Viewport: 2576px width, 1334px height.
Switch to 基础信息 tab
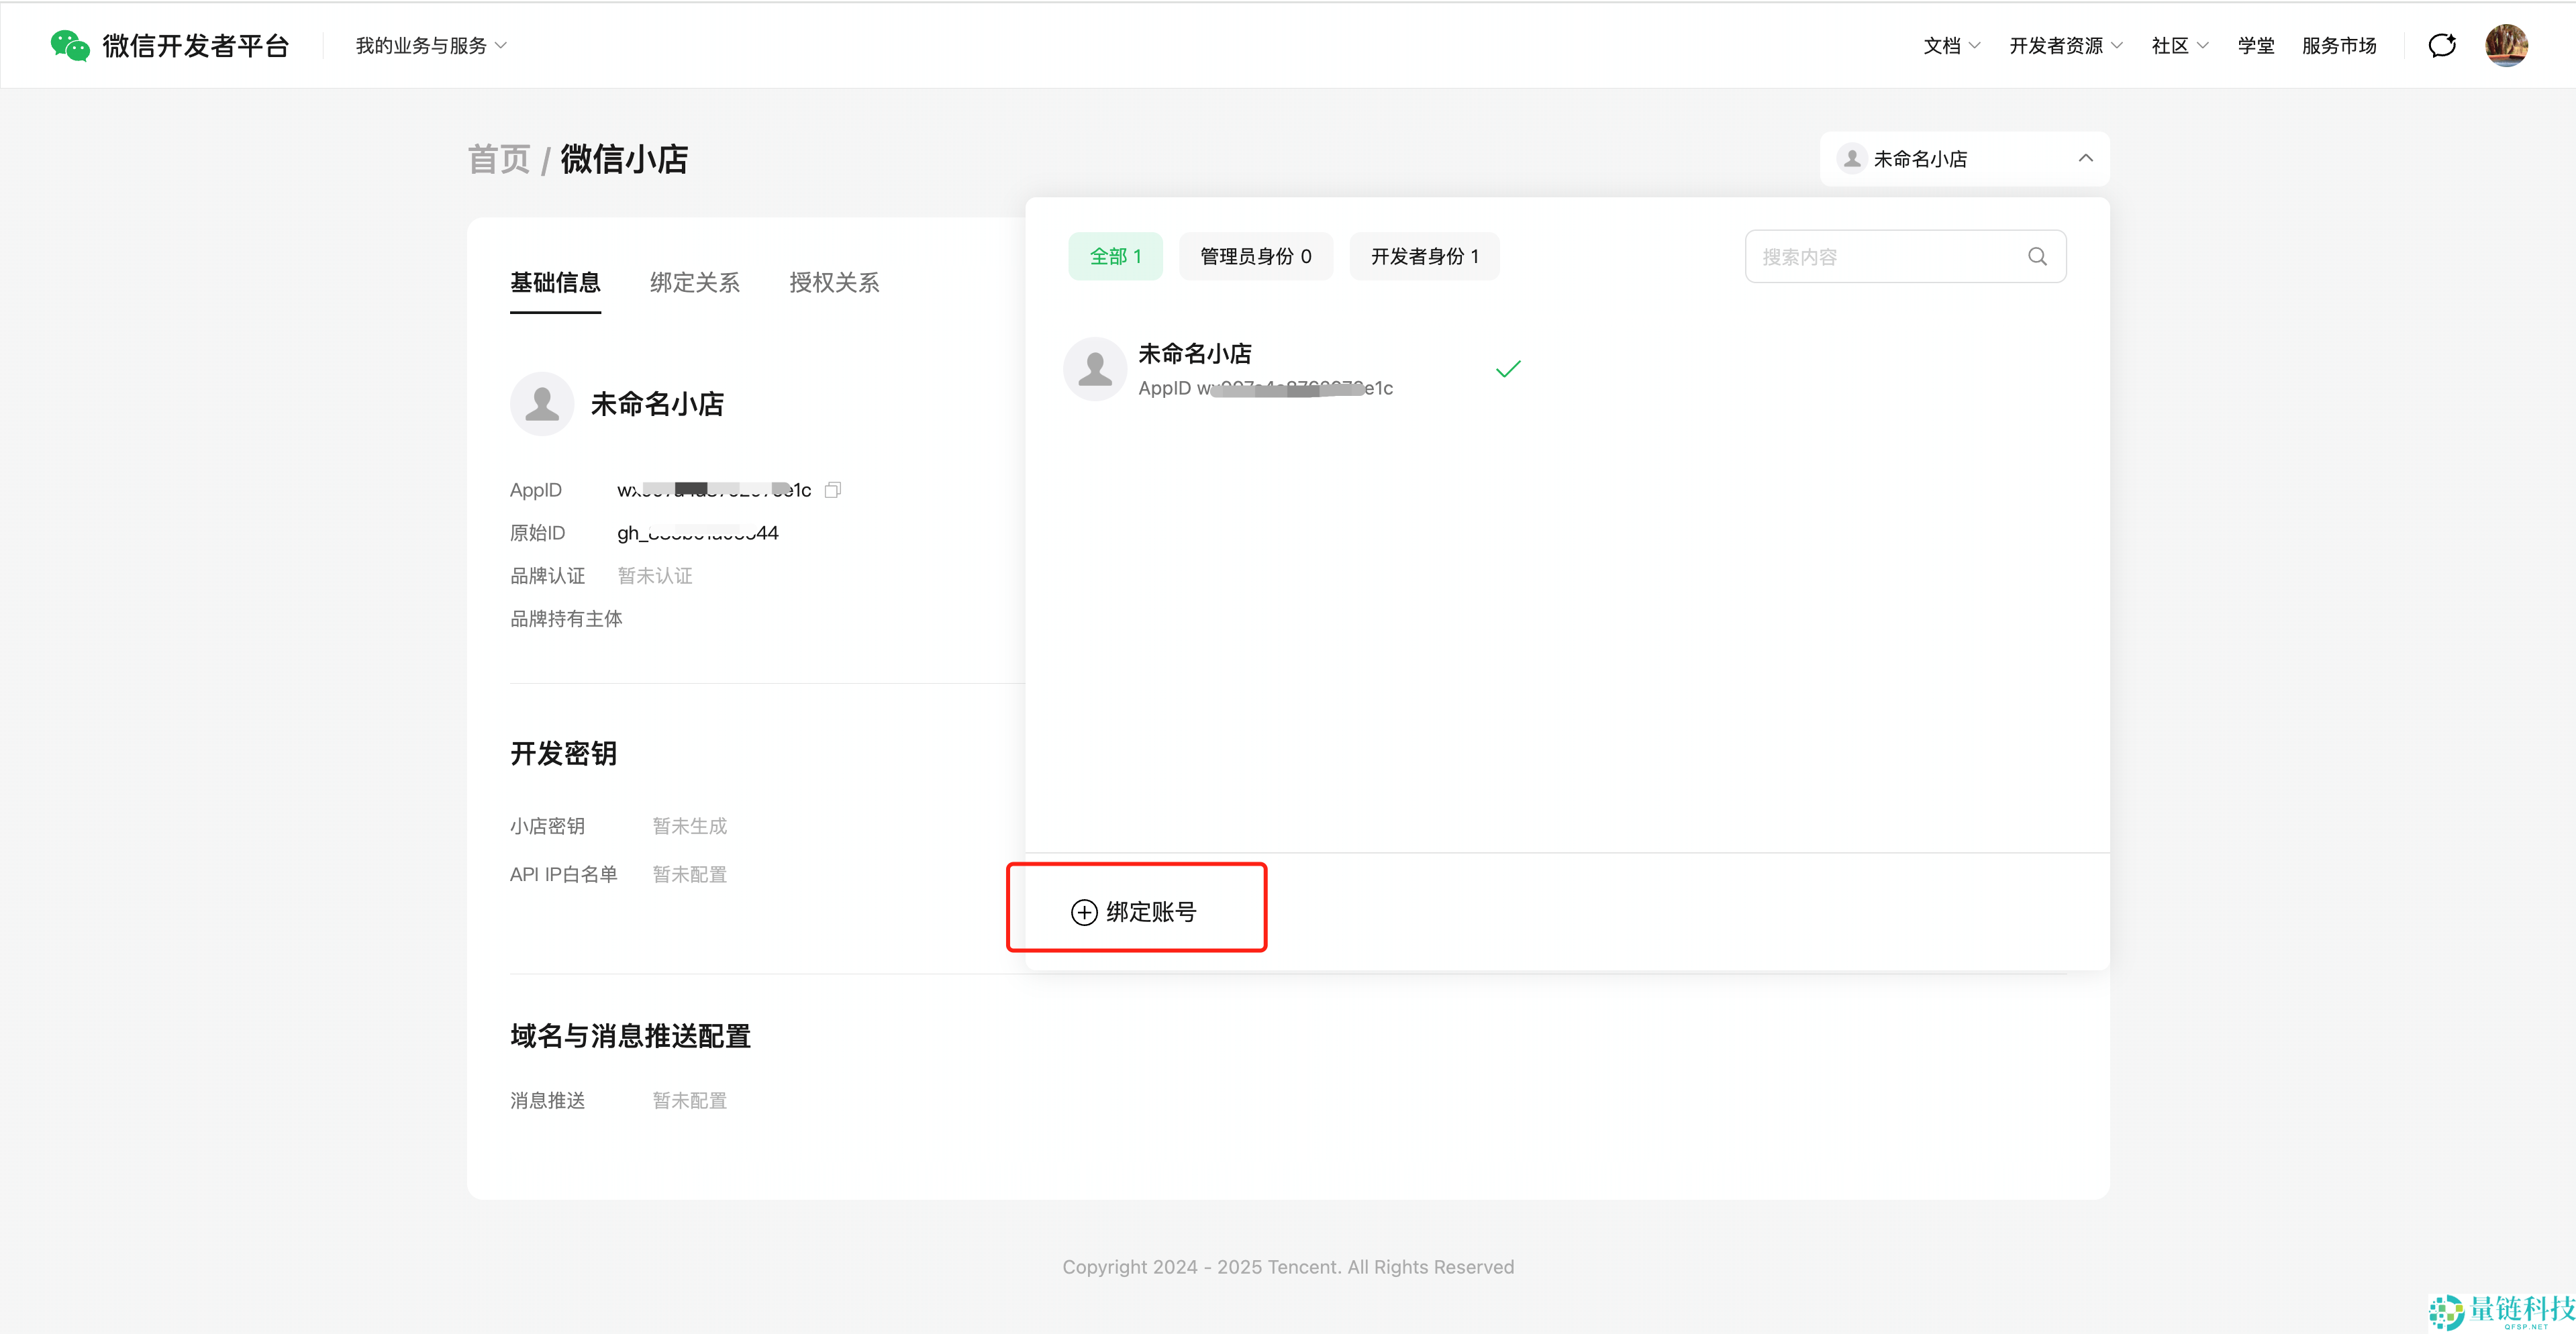pos(555,283)
